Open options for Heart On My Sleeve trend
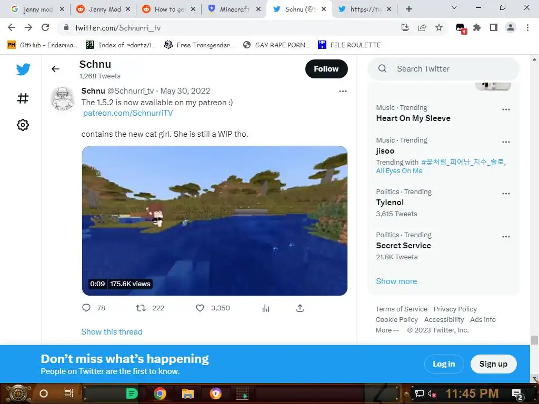539x404 pixels. tap(506, 109)
